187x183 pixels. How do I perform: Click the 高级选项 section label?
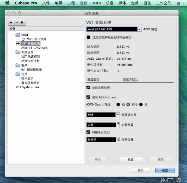[x=93, y=80]
